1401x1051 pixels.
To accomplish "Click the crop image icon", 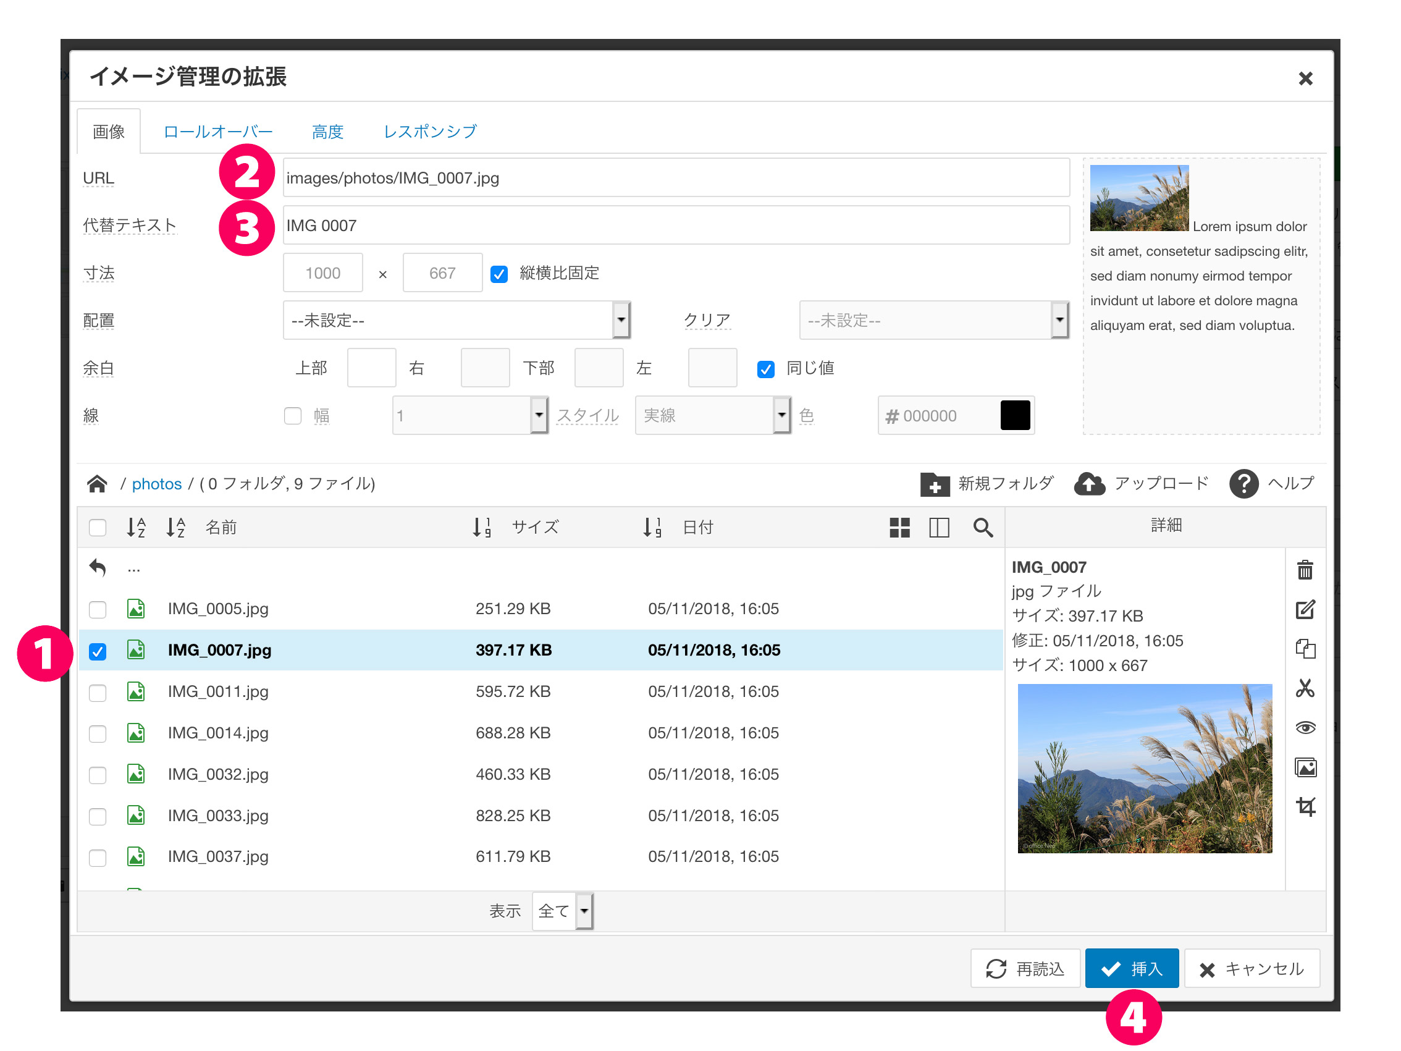I will click(1304, 806).
